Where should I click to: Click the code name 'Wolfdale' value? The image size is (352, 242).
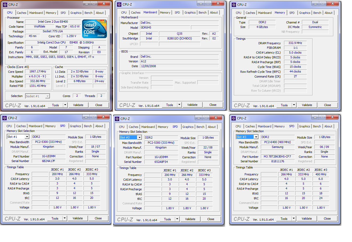(39, 26)
